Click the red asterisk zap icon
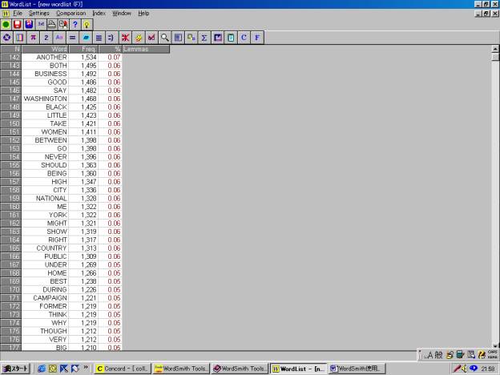The width and height of the screenshot is (500, 375). (x=125, y=38)
